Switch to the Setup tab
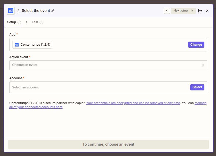 12,22
